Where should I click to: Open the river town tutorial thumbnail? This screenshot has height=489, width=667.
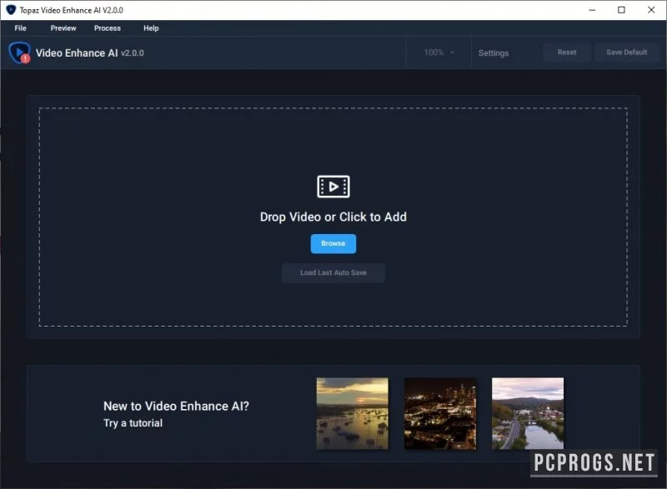click(528, 413)
